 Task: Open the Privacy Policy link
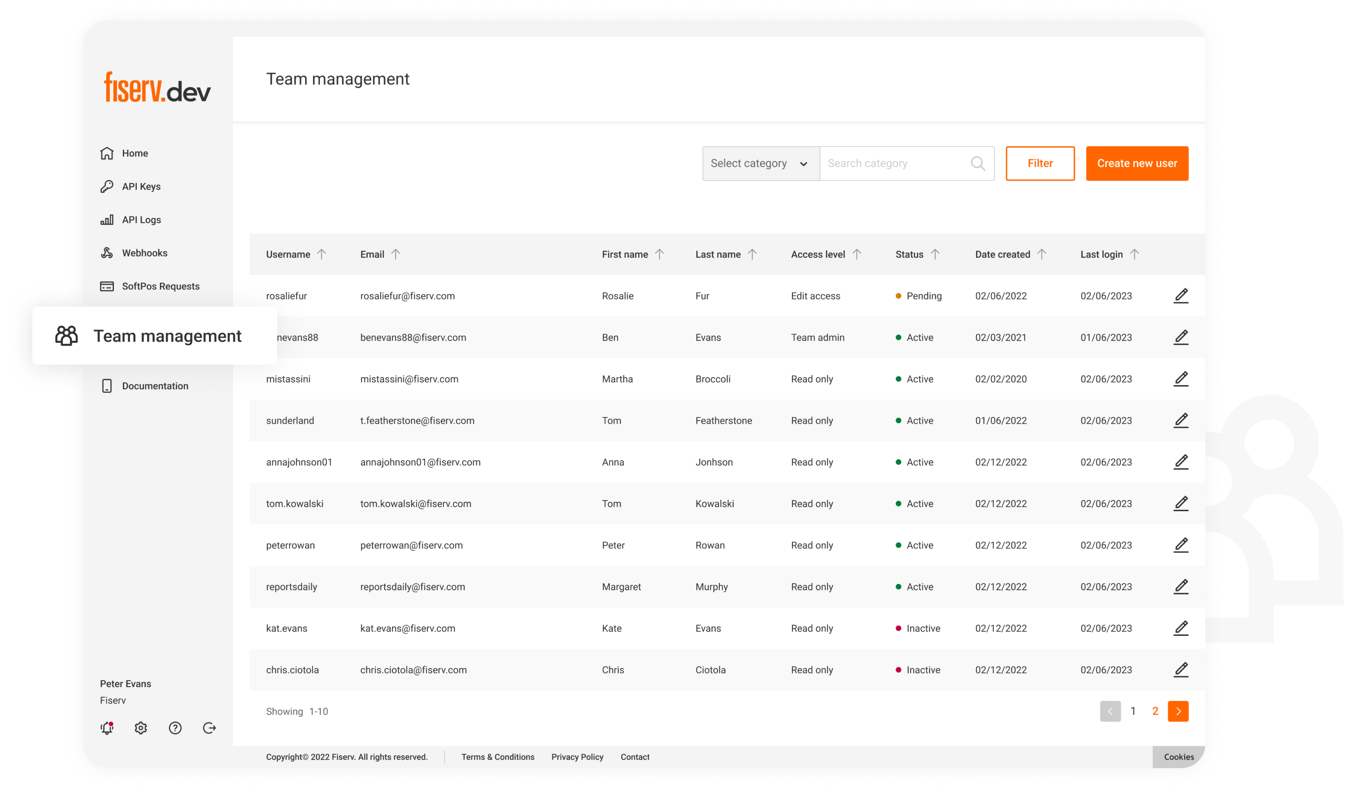coord(578,756)
